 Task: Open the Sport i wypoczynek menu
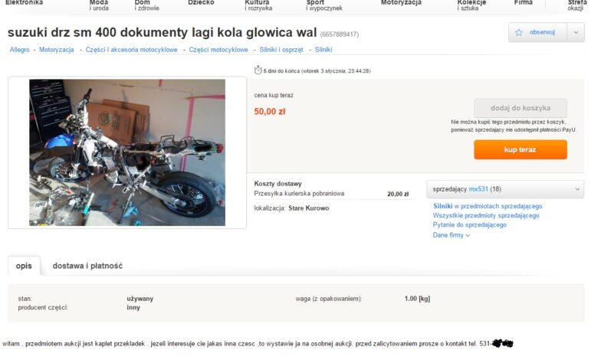324,5
